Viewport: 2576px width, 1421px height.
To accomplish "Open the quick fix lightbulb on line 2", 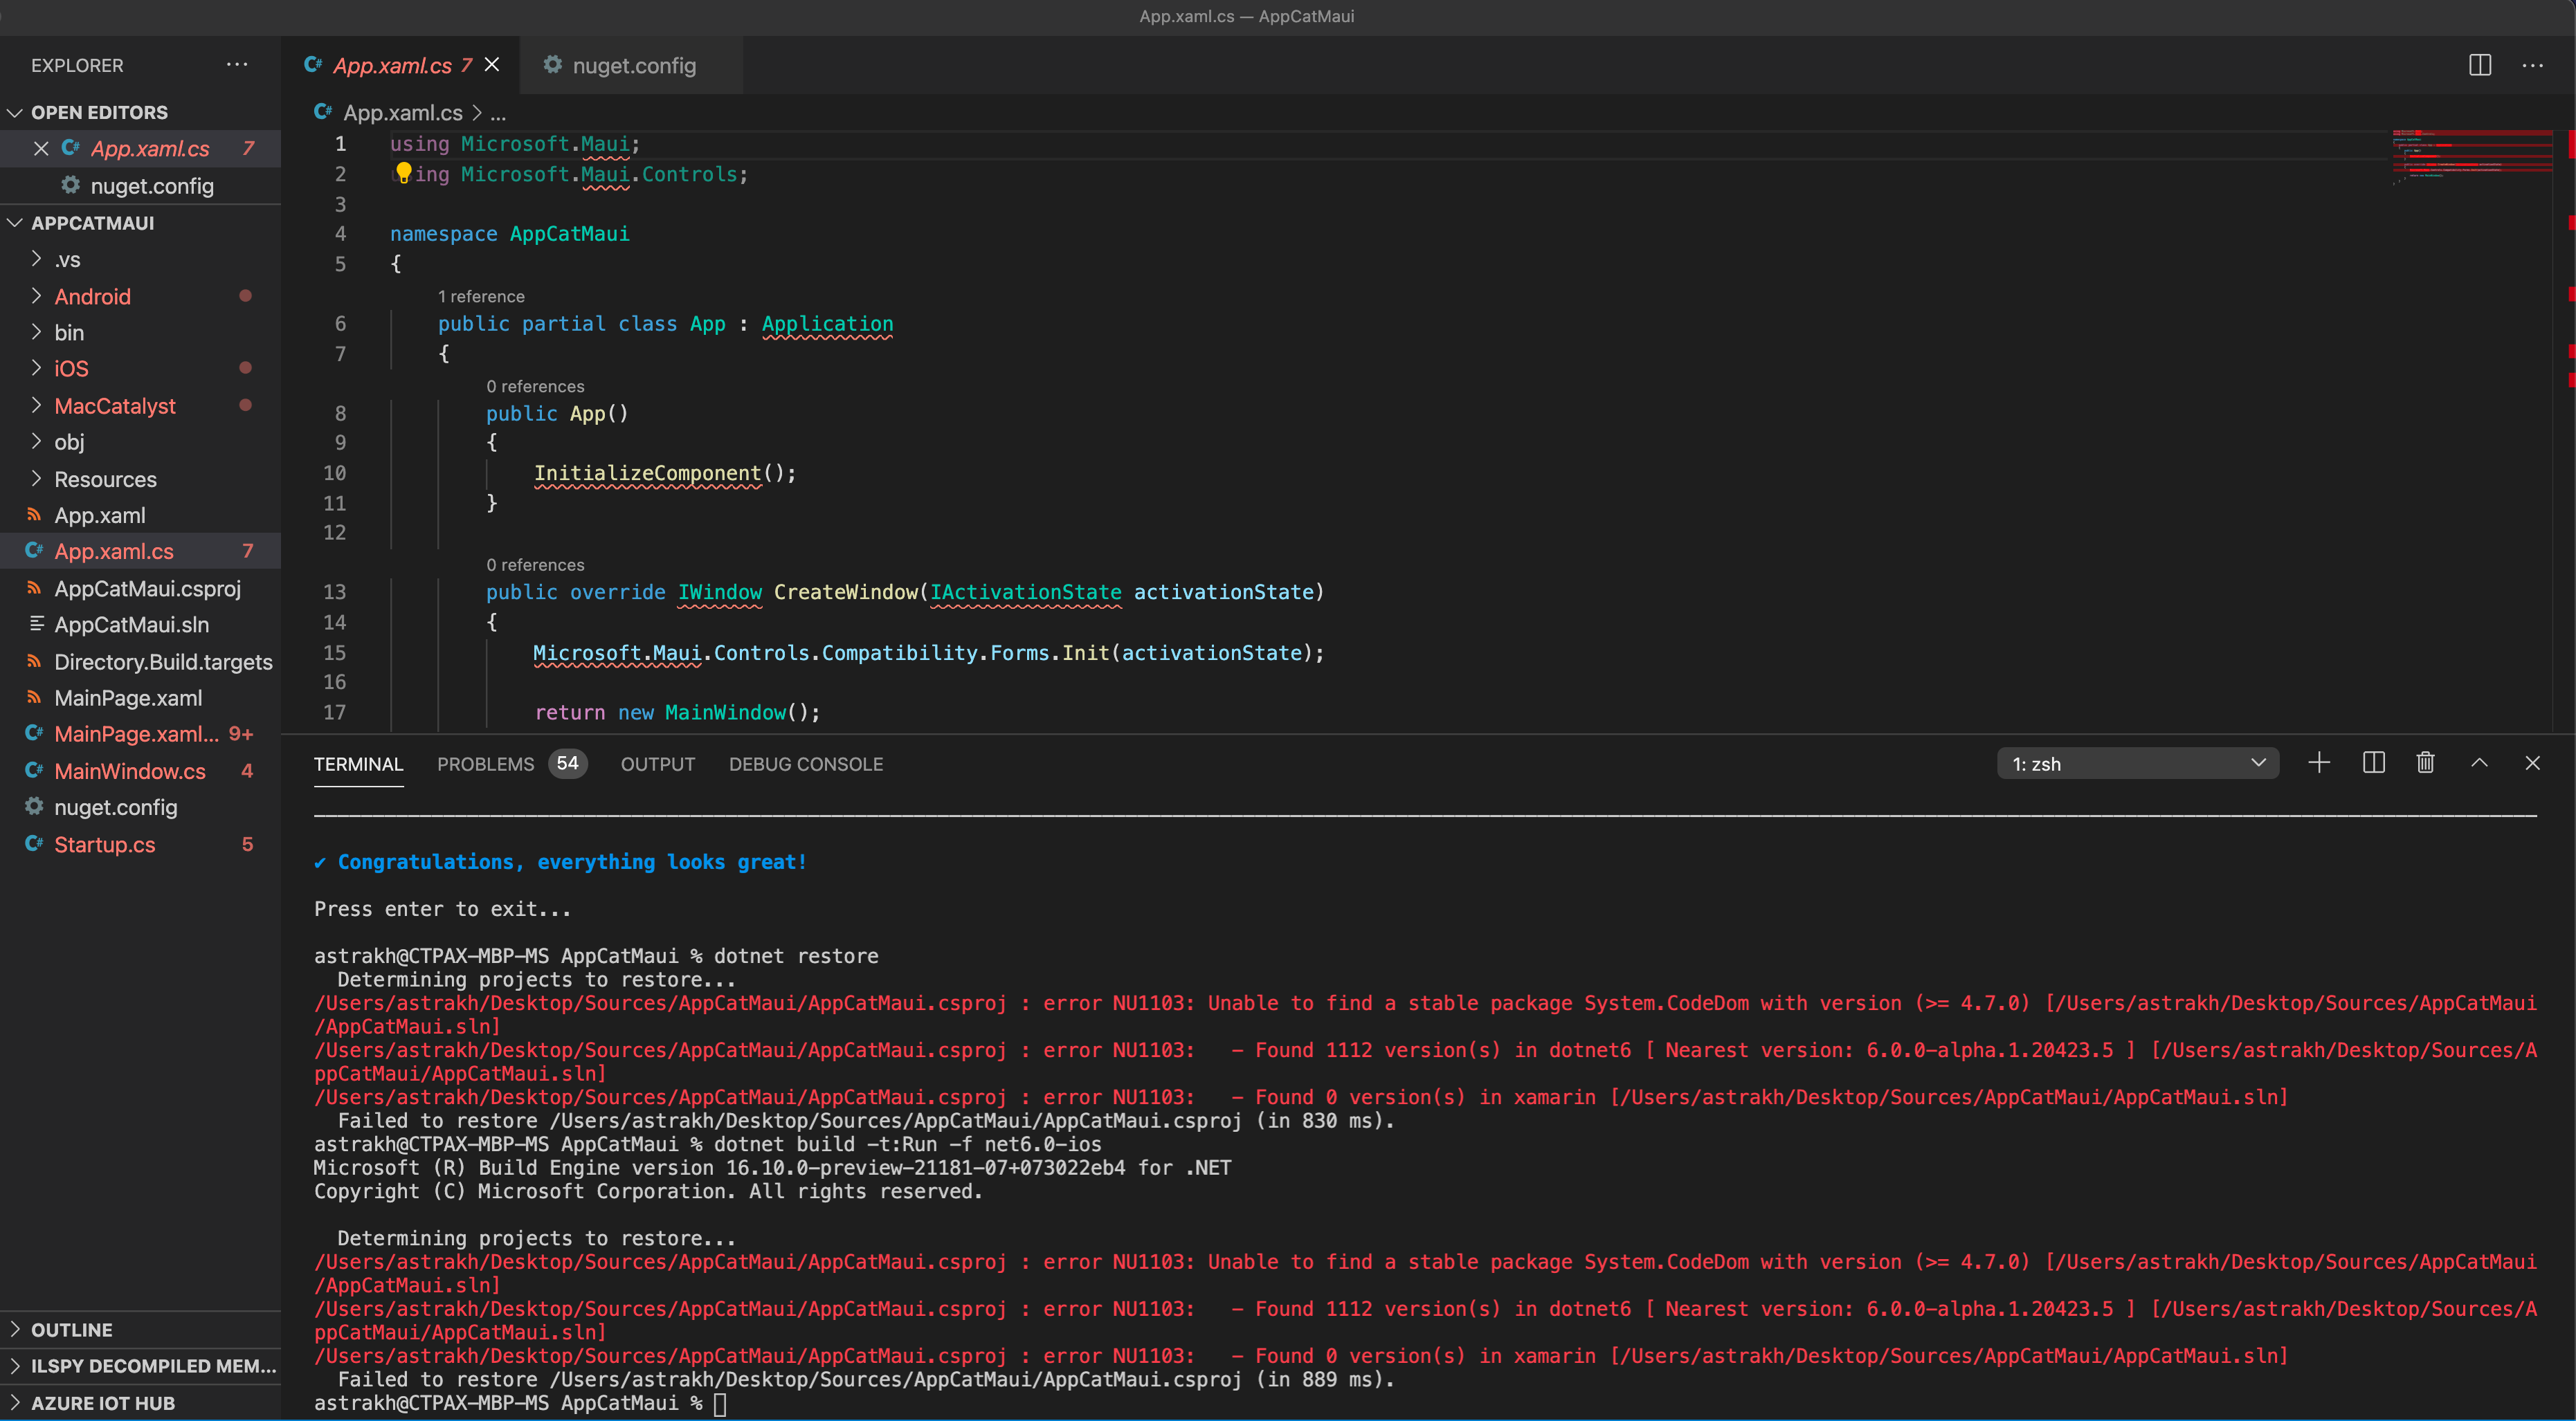I will tap(404, 173).
